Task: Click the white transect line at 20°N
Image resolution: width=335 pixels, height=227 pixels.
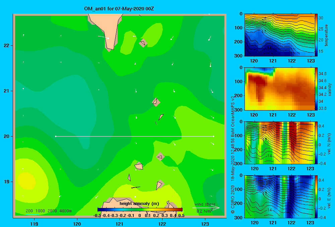Action: coord(135,136)
